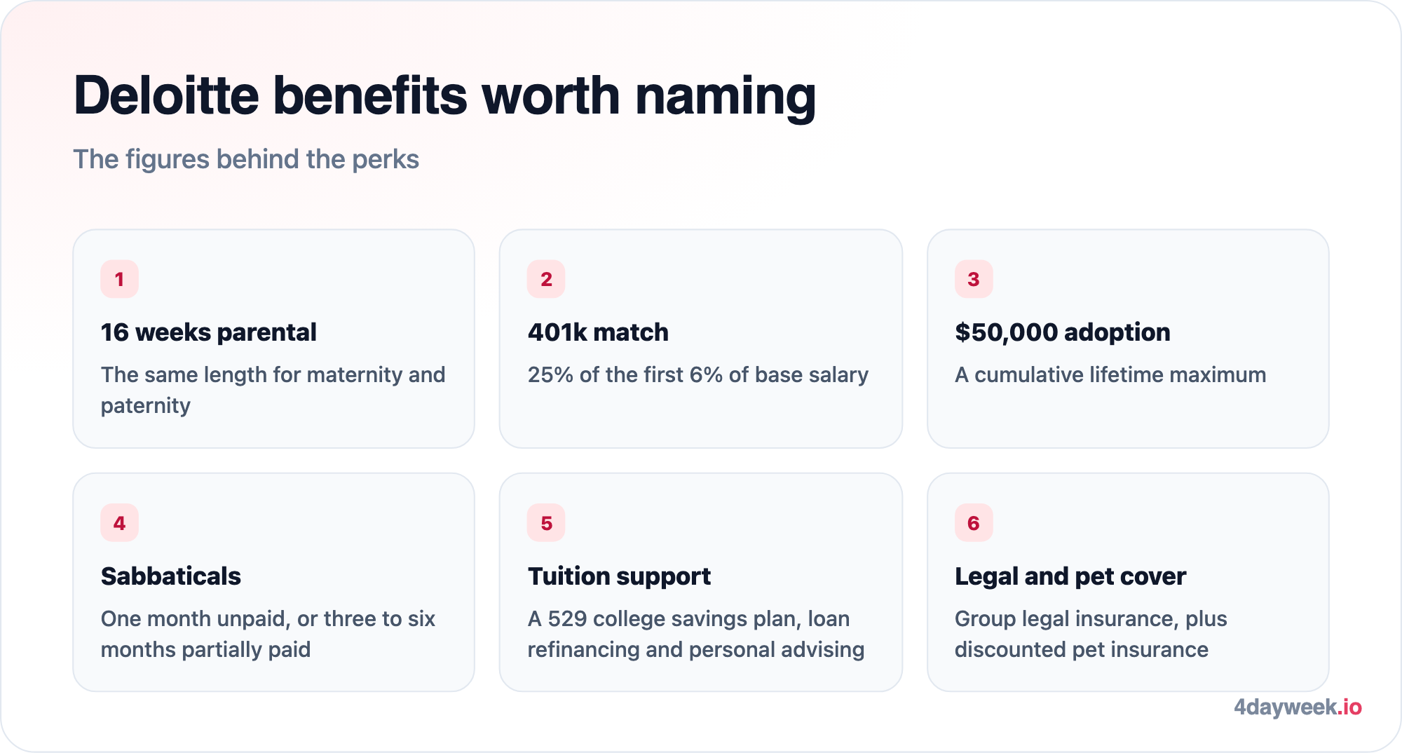The width and height of the screenshot is (1402, 753).
Task: Click the number 1 badge
Action: click(x=119, y=279)
